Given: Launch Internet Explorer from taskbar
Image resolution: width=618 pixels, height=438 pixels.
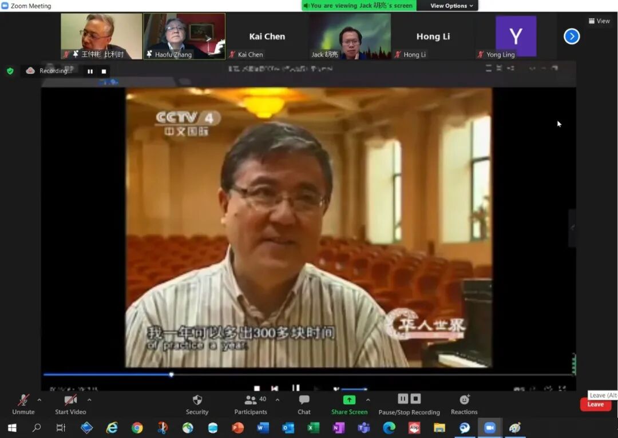Looking at the screenshot, I should point(112,428).
